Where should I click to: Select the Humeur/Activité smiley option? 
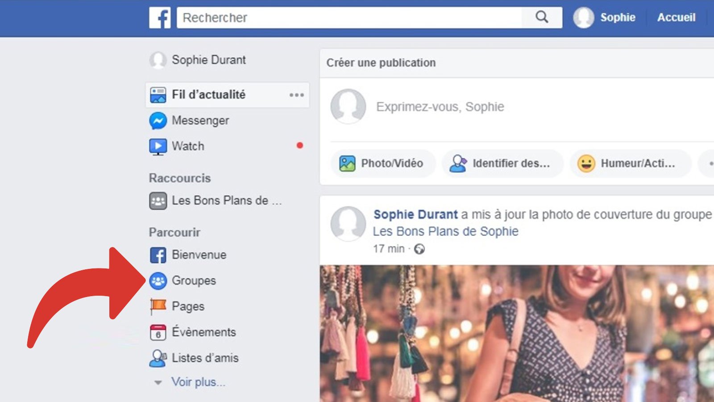[x=630, y=163]
